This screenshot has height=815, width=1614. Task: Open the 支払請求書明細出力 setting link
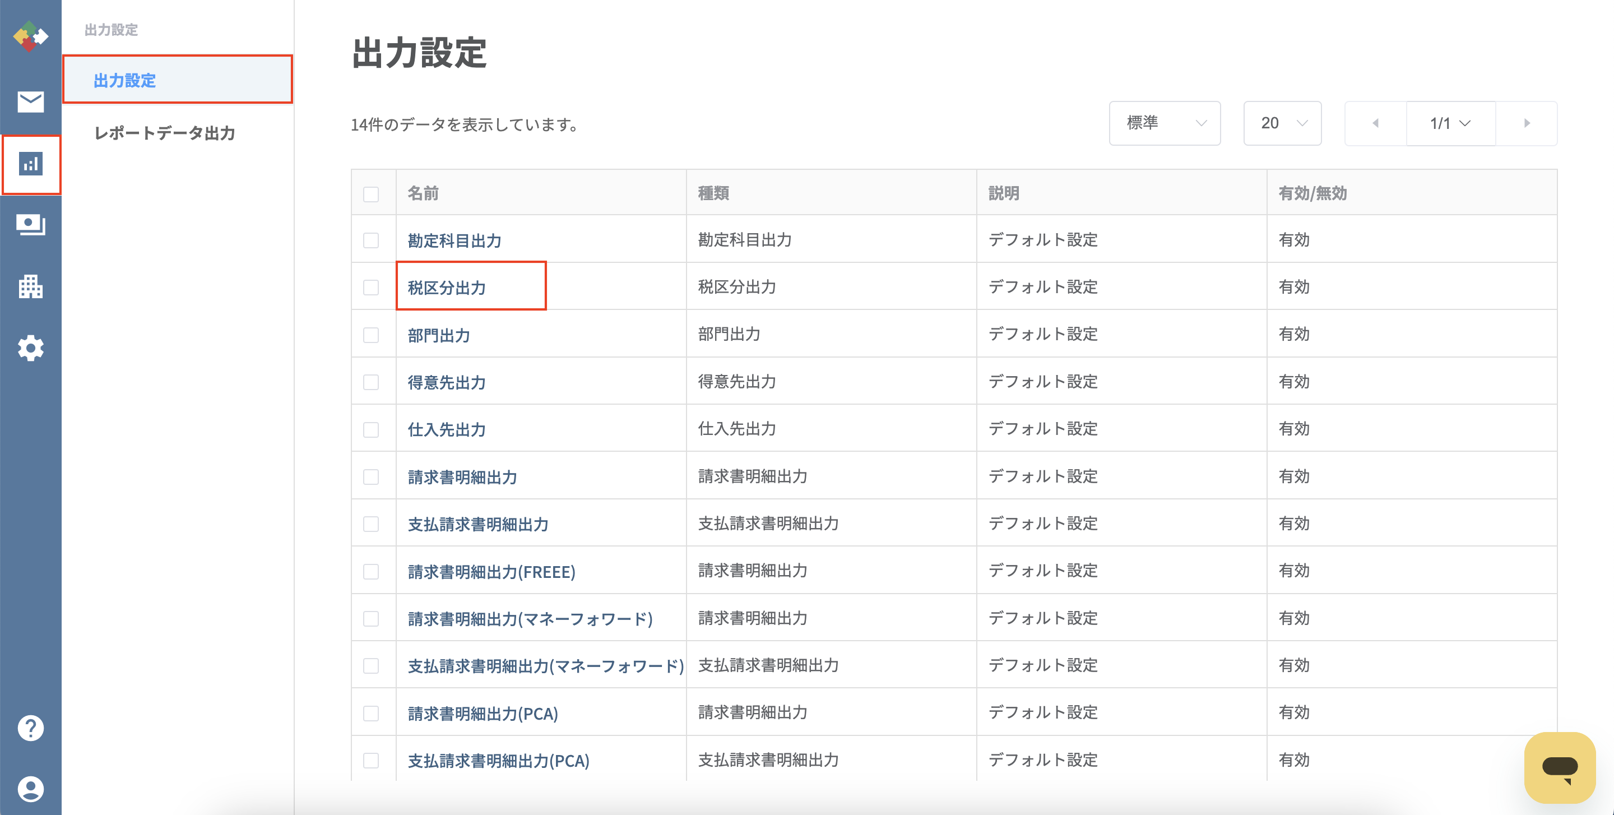(x=478, y=524)
